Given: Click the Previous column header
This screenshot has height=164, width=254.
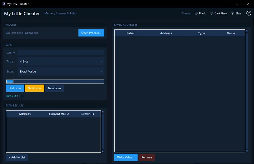Looking at the screenshot, I should point(88,114).
